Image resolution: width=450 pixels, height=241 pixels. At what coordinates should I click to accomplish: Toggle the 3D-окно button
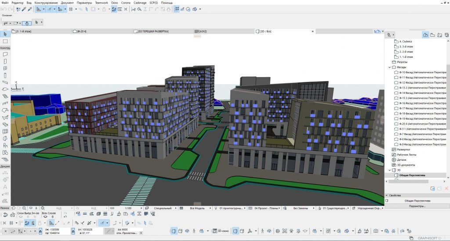pos(220,230)
